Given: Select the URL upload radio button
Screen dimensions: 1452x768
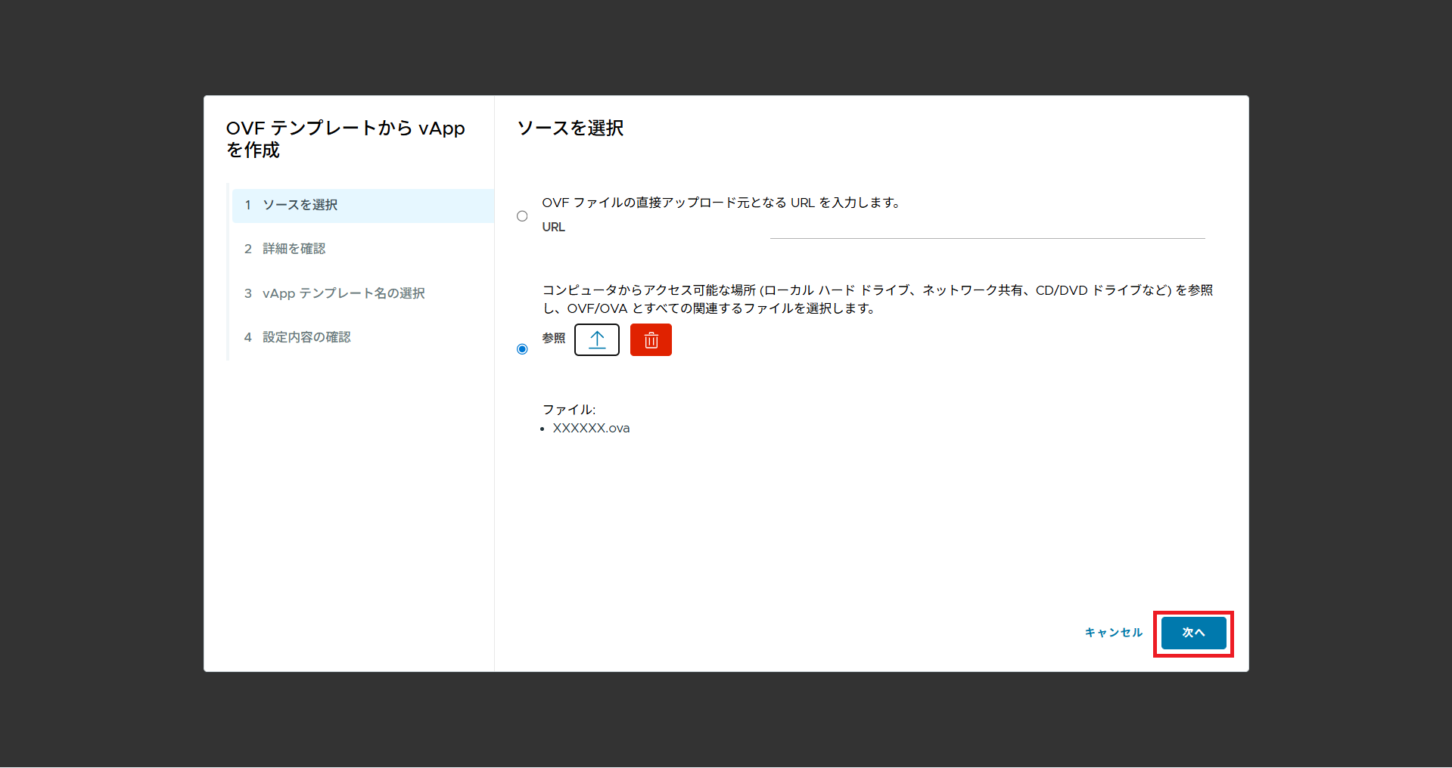Looking at the screenshot, I should point(522,216).
